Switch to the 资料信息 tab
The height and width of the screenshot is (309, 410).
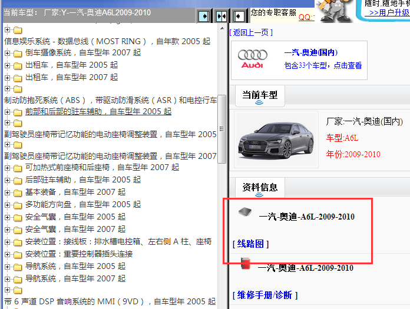pyautogui.click(x=260, y=188)
